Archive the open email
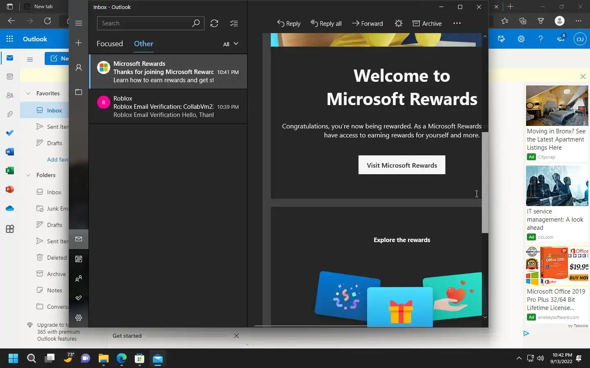Image resolution: width=590 pixels, height=368 pixels. (427, 23)
